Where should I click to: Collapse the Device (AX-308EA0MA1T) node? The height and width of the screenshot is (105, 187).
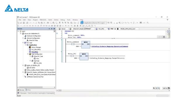tap(21, 34)
